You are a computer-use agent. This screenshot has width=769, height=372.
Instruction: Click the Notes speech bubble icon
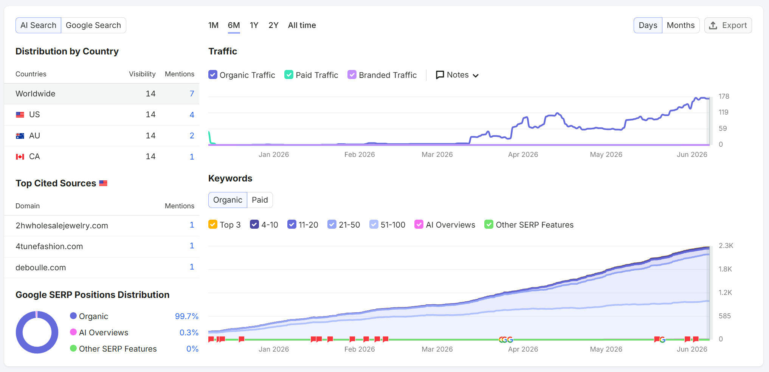[x=440, y=75]
